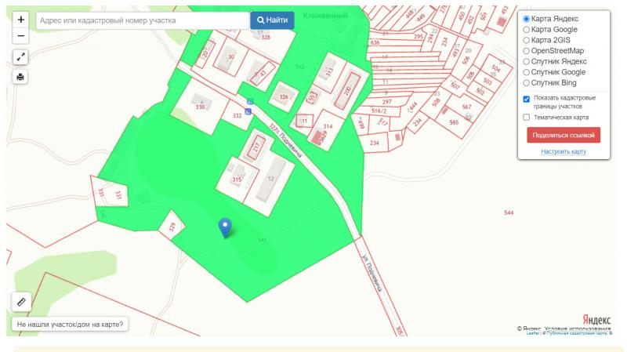627x352 pixels.
Task: Toggle fullscreen map view
Action: (x=20, y=57)
